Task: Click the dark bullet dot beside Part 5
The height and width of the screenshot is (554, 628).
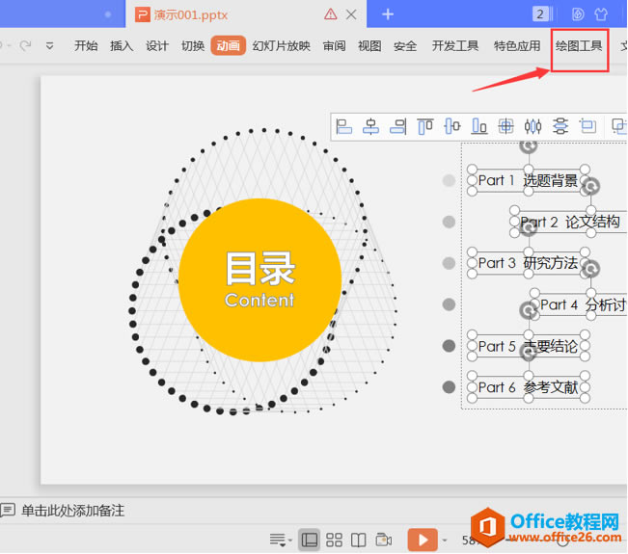Action: tap(449, 346)
